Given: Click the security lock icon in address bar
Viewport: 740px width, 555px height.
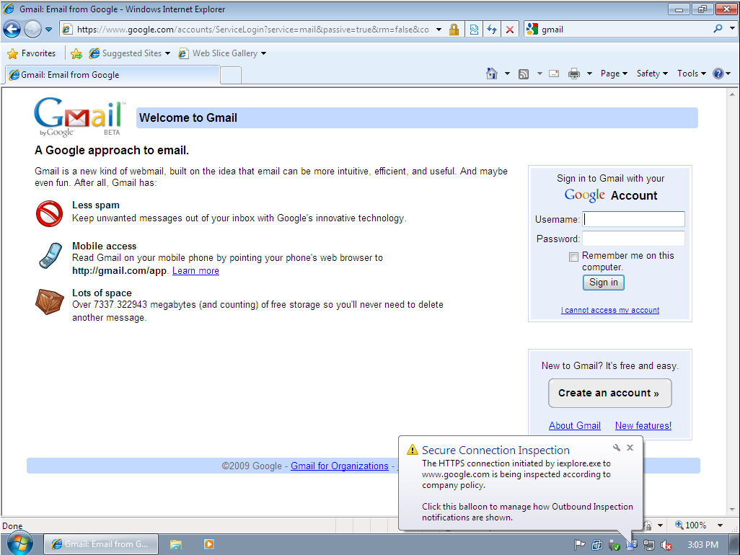Looking at the screenshot, I should click(x=454, y=30).
